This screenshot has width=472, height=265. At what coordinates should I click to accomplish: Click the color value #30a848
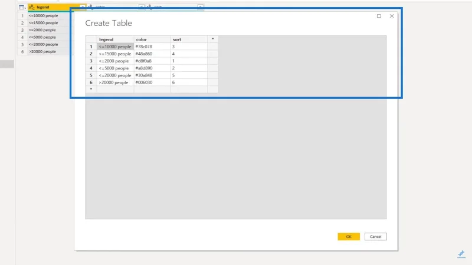coord(152,75)
